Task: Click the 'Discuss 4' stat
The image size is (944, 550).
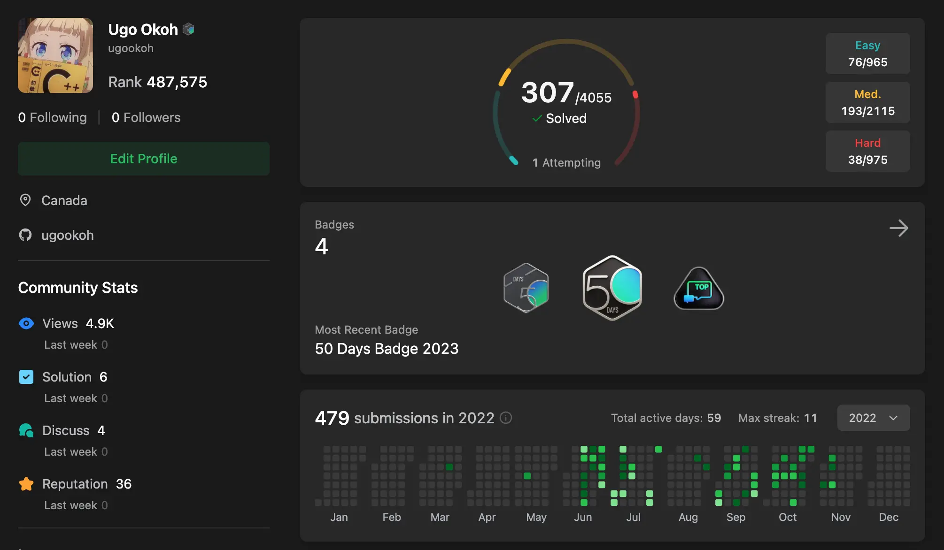Action: pos(74,430)
